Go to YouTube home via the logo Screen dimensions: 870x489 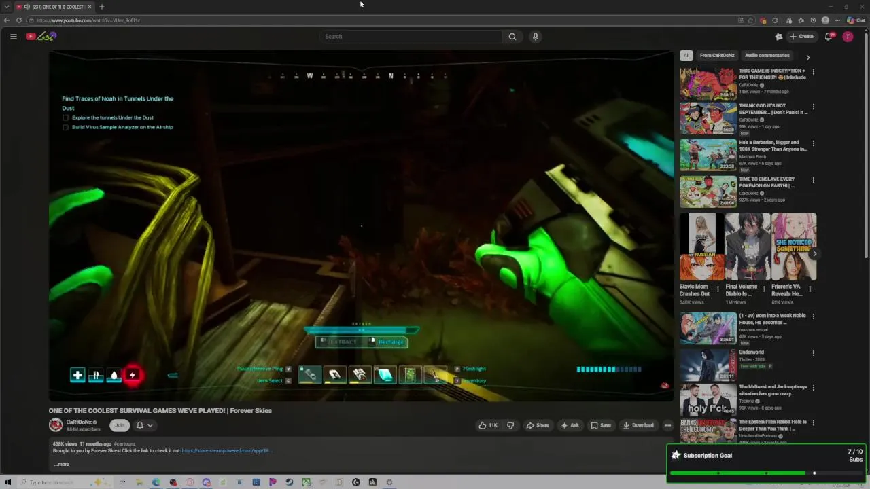[41, 37]
